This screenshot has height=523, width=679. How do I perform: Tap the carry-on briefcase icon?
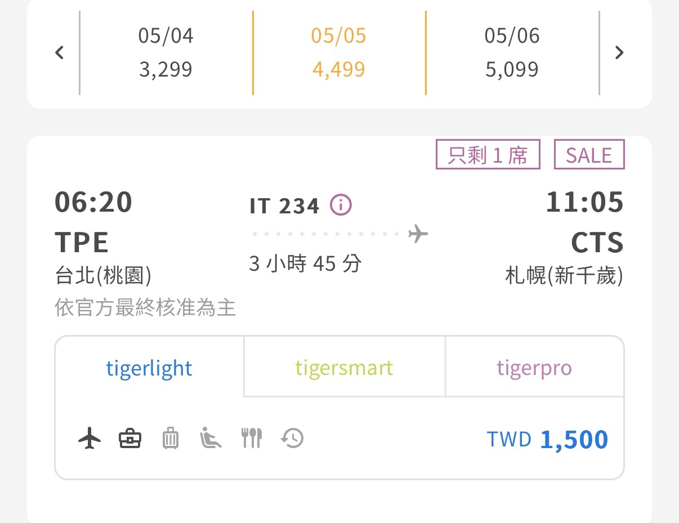point(130,438)
